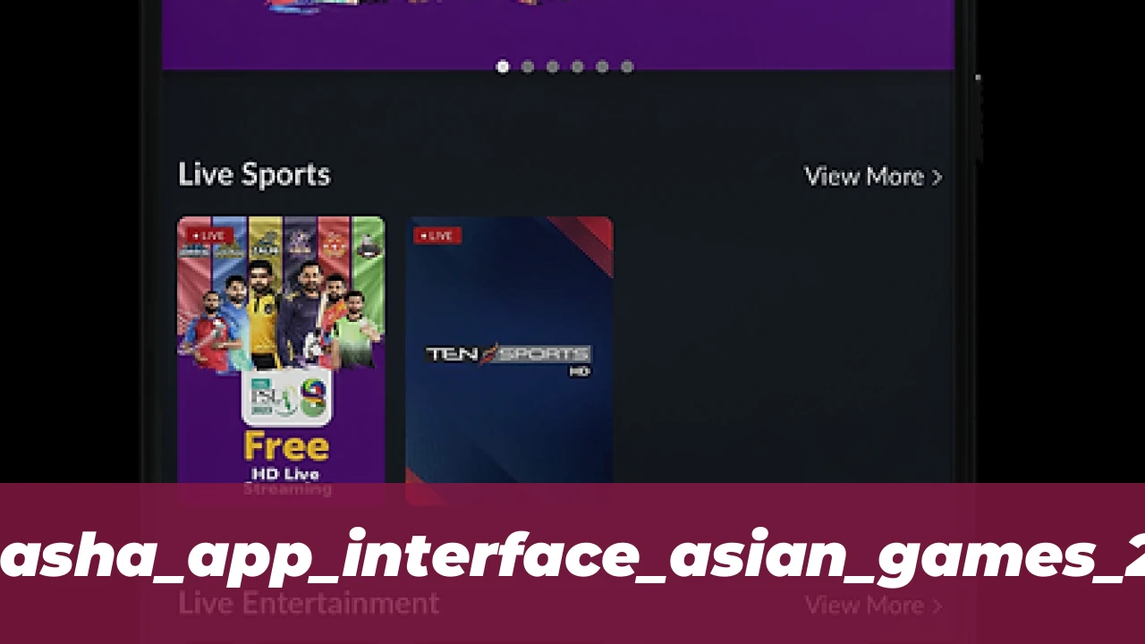Click the Live Sports section heading
The image size is (1145, 644).
(254, 174)
